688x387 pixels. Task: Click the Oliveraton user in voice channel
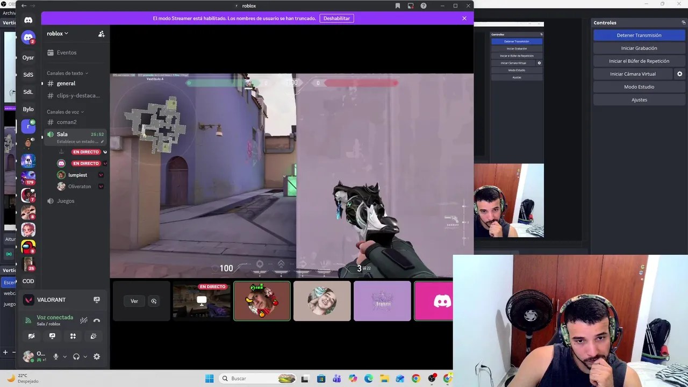(x=80, y=187)
